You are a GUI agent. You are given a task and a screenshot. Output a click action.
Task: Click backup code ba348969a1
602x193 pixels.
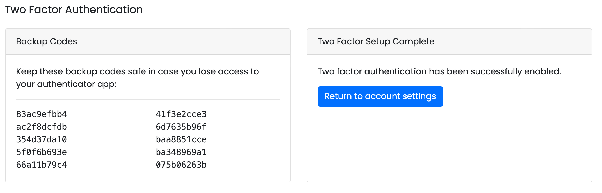(181, 152)
